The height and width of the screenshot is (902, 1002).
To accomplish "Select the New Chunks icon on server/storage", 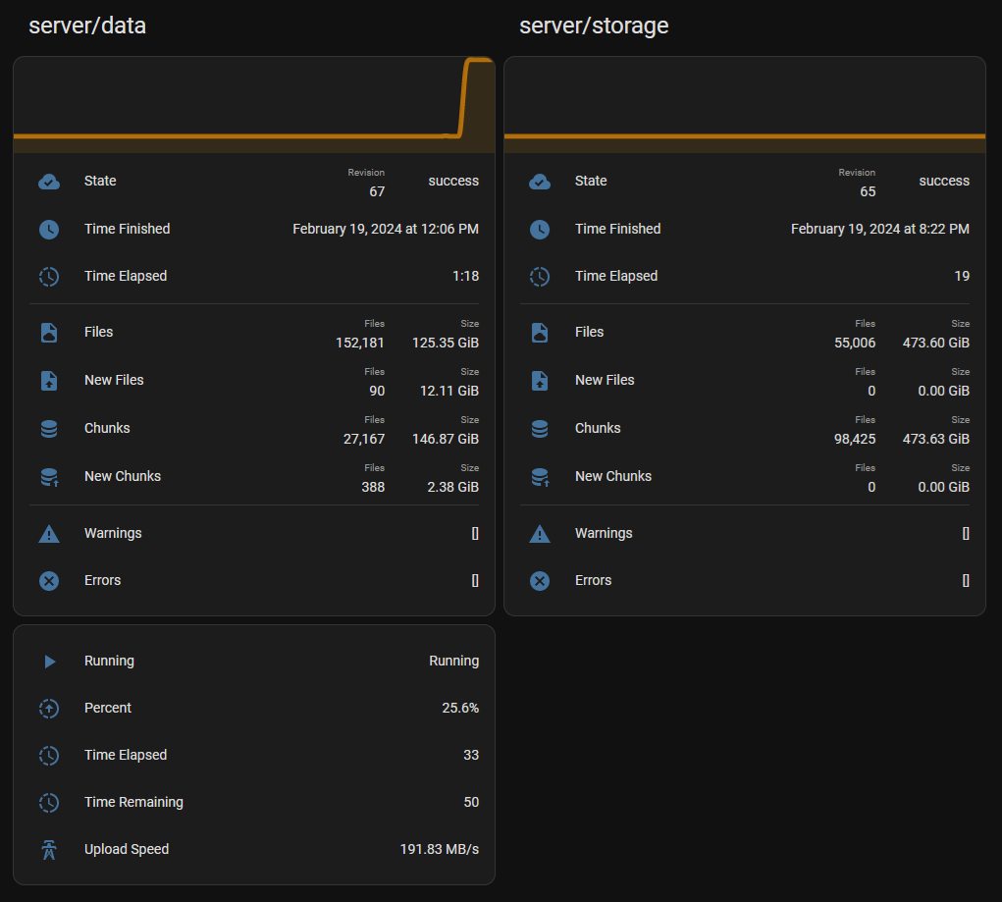I will pyautogui.click(x=540, y=477).
